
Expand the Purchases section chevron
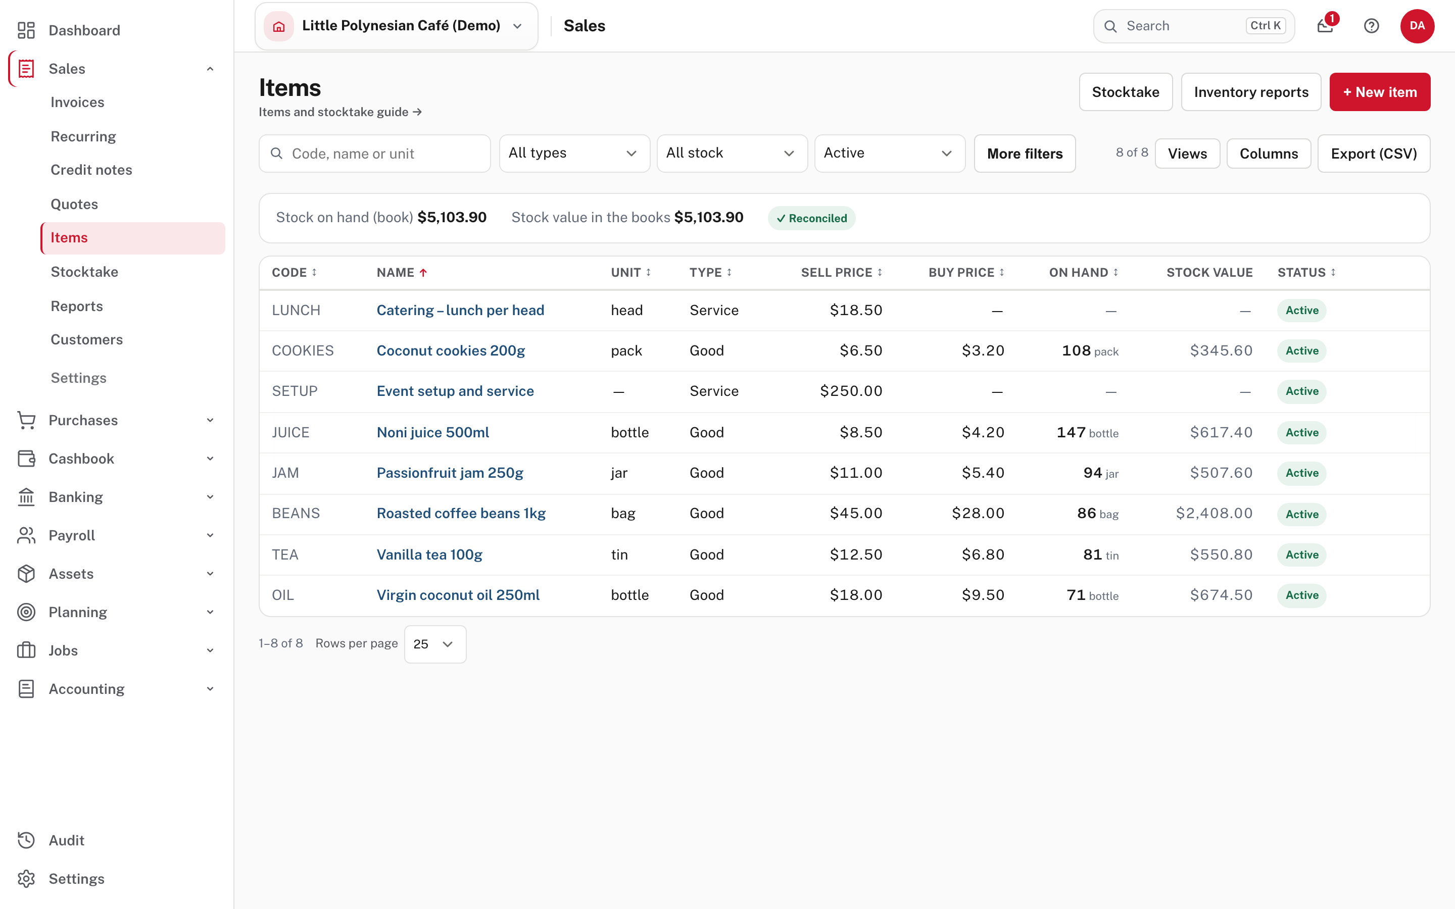click(x=210, y=420)
